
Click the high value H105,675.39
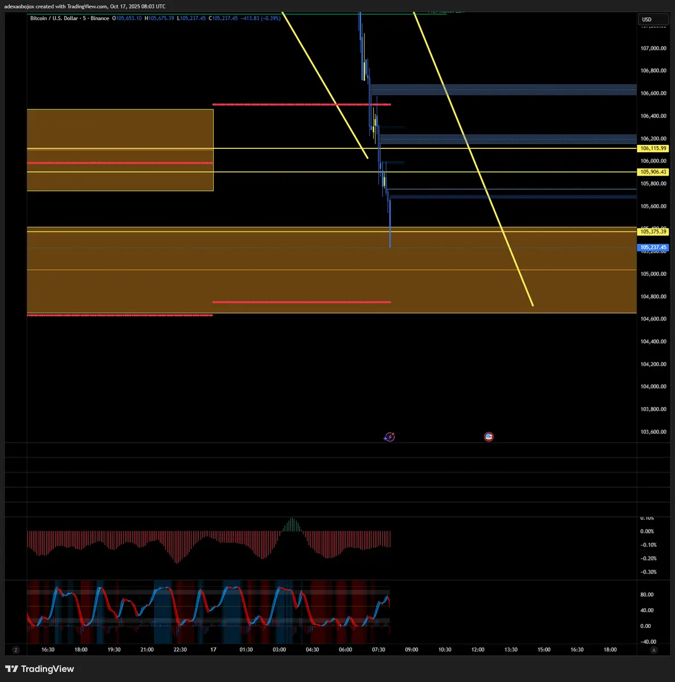point(159,18)
